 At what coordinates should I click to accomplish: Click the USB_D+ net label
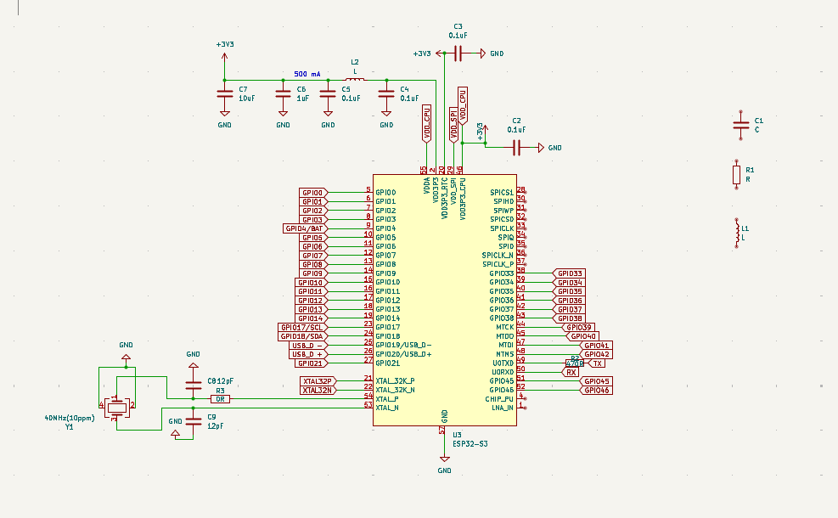309,354
